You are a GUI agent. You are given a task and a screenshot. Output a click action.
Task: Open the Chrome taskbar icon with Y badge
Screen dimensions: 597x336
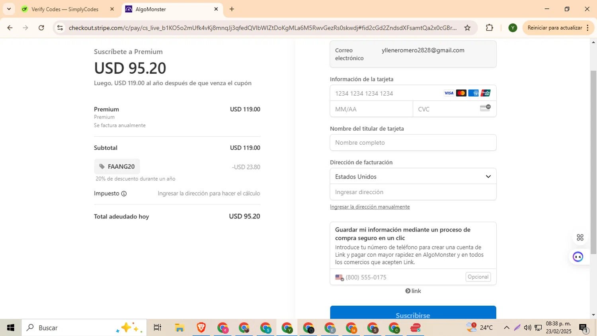click(x=287, y=328)
